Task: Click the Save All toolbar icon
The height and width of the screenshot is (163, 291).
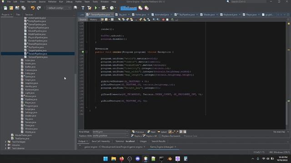Action: point(23,8)
